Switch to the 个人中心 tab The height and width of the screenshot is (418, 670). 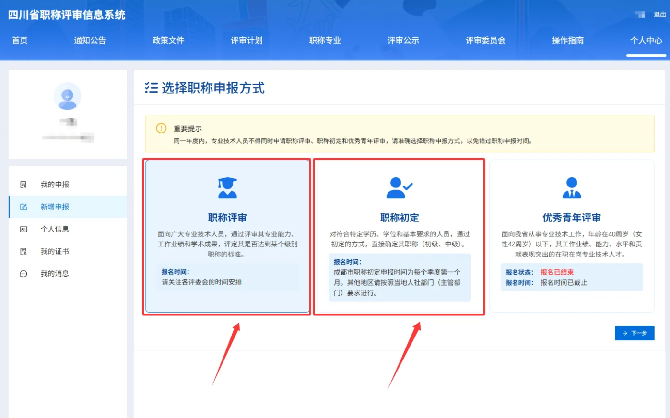pos(645,41)
